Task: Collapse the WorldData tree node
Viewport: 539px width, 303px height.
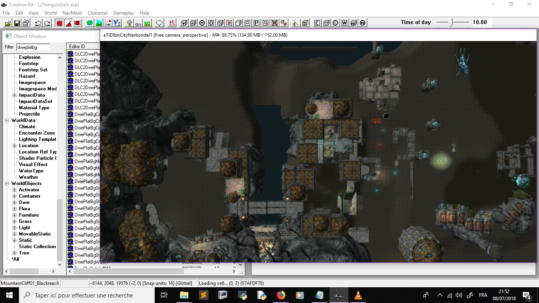Action: pos(7,120)
